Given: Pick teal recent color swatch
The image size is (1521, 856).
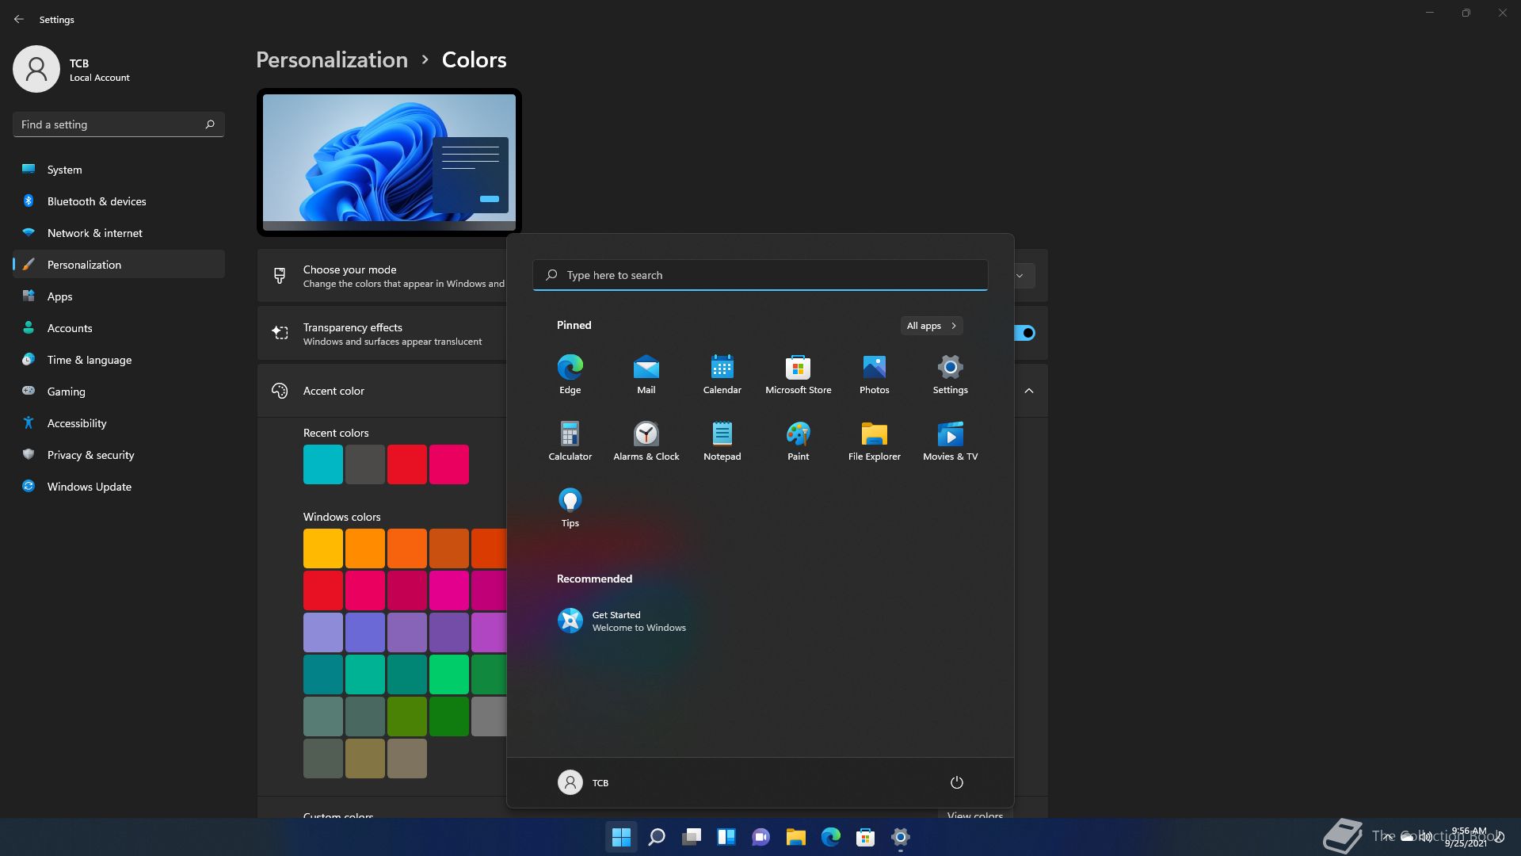Looking at the screenshot, I should point(322,464).
